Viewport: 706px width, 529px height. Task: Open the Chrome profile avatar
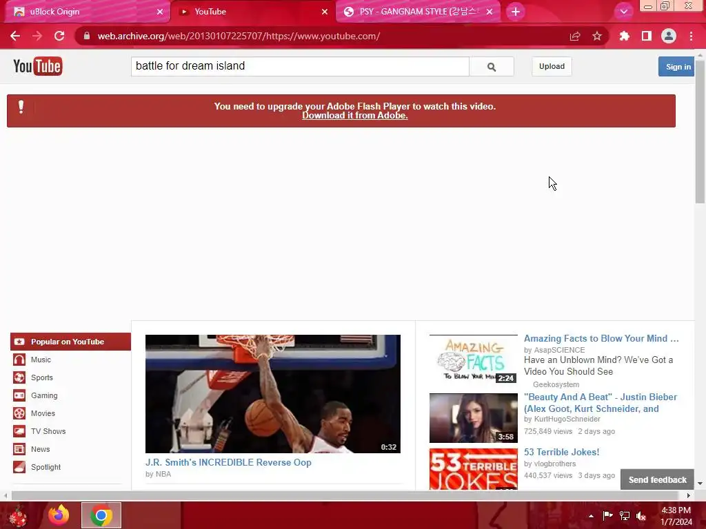(x=669, y=36)
